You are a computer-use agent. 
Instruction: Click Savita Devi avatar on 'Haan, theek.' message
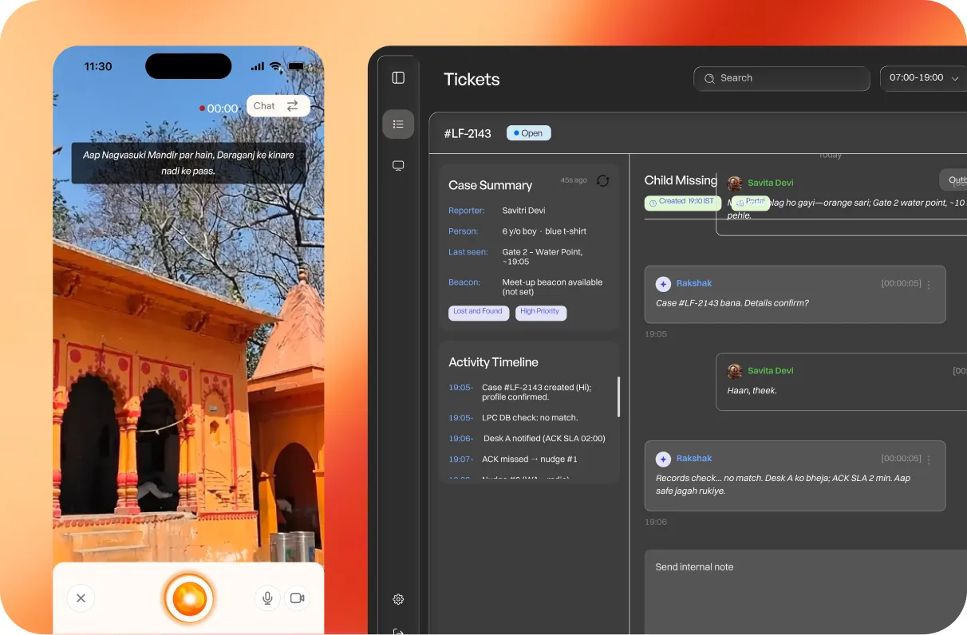point(735,371)
